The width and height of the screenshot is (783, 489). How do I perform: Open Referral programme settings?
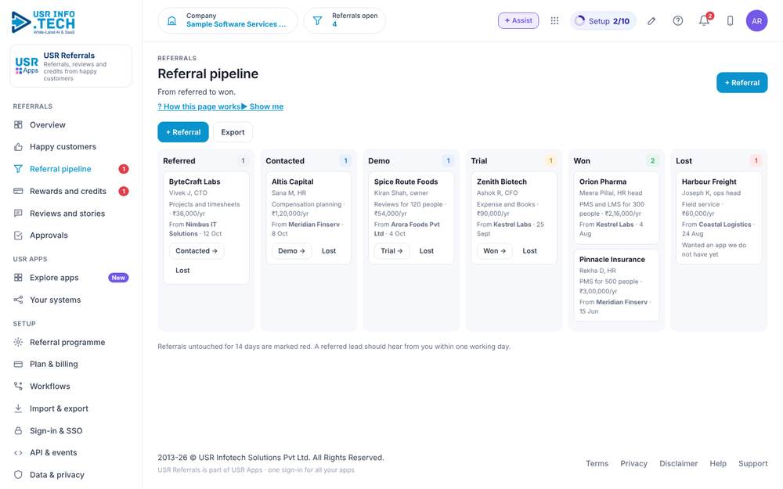point(71,342)
